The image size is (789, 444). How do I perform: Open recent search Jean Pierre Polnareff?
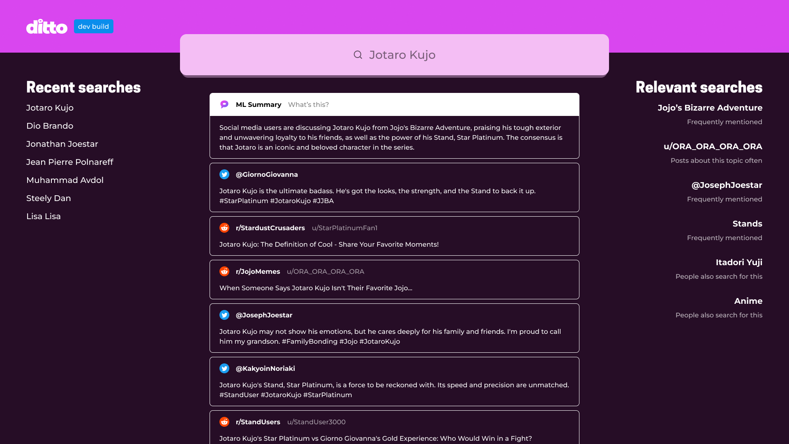point(70,162)
